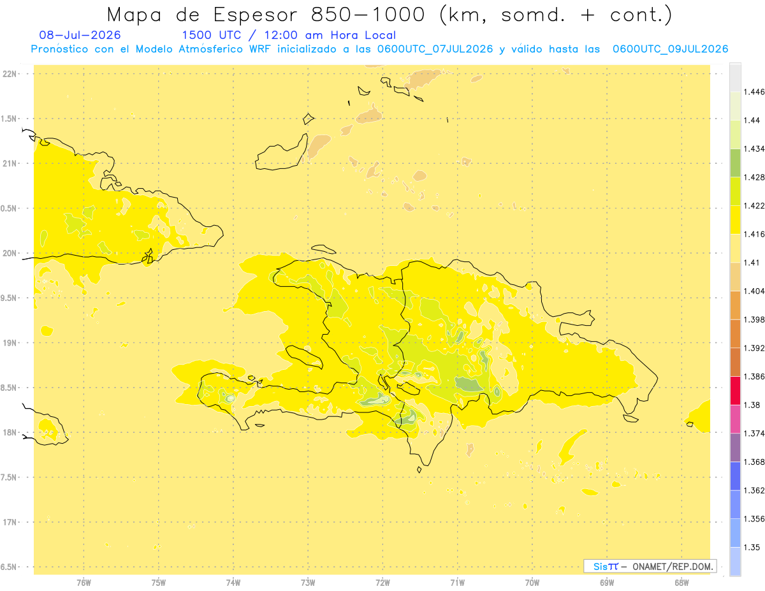
Task: Click the longitude label "72W"
Action: coord(383,582)
